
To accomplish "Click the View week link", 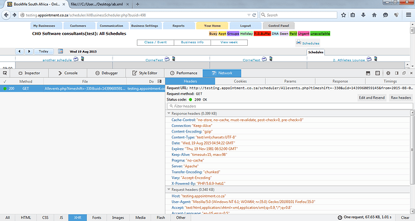I will tap(229, 42).
